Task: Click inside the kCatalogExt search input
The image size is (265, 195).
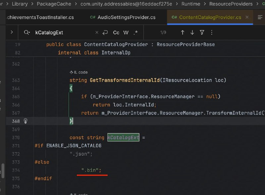Action: click(64, 32)
